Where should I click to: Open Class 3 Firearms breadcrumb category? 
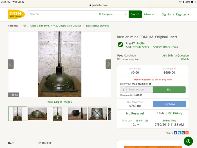coord(56,26)
